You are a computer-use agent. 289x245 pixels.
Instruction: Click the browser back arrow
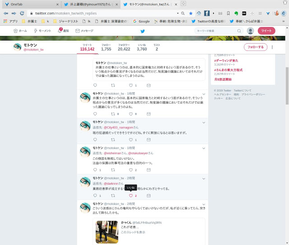(6, 13)
